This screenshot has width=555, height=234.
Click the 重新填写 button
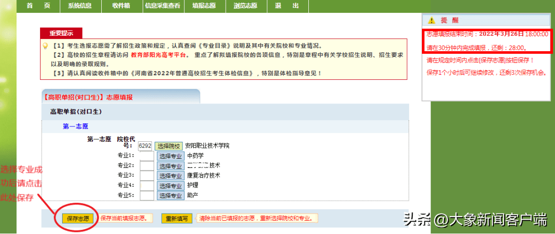tap(177, 219)
